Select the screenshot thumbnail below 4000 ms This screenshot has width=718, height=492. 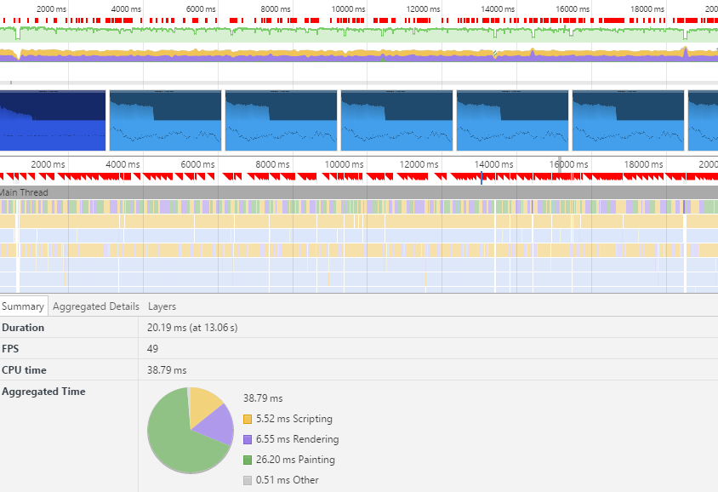[165, 121]
